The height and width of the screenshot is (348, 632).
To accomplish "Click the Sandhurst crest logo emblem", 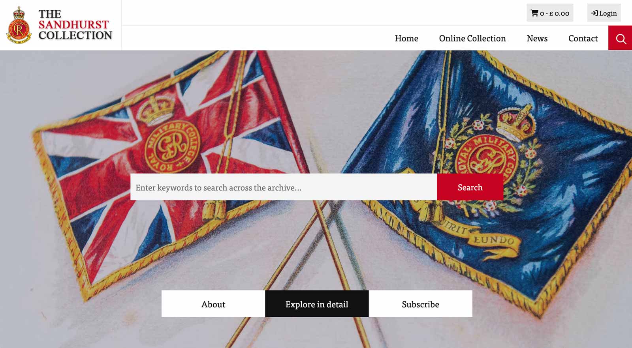I will click(x=19, y=25).
